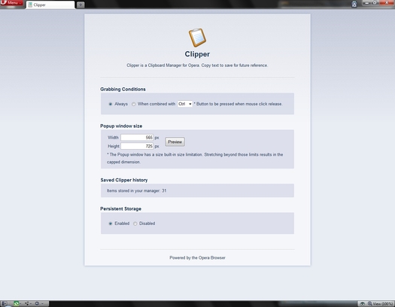Click the Height input field
This screenshot has width=395, height=307.
click(x=137, y=146)
